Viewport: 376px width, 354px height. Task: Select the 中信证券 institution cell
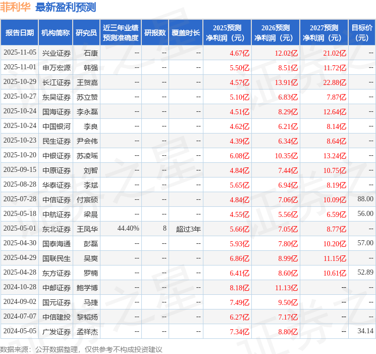click(57, 199)
